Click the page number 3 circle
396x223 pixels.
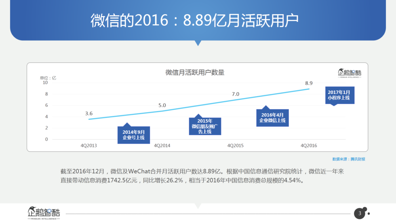(x=360, y=213)
